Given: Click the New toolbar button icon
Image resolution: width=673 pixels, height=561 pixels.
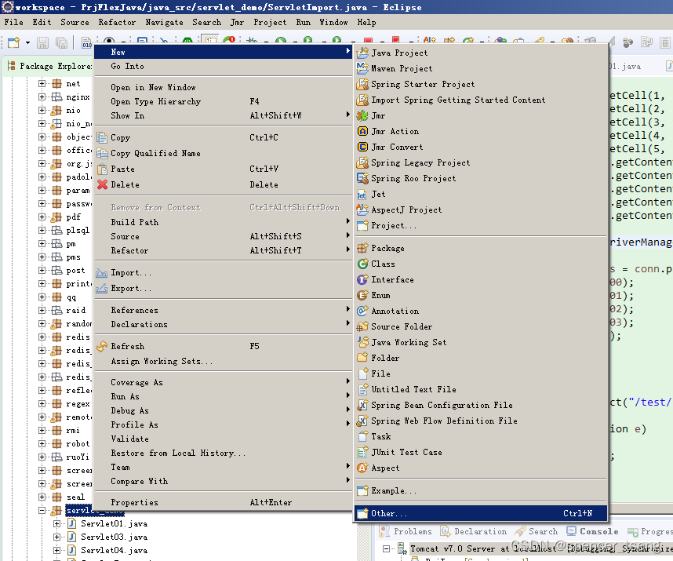Looking at the screenshot, I should [x=14, y=42].
